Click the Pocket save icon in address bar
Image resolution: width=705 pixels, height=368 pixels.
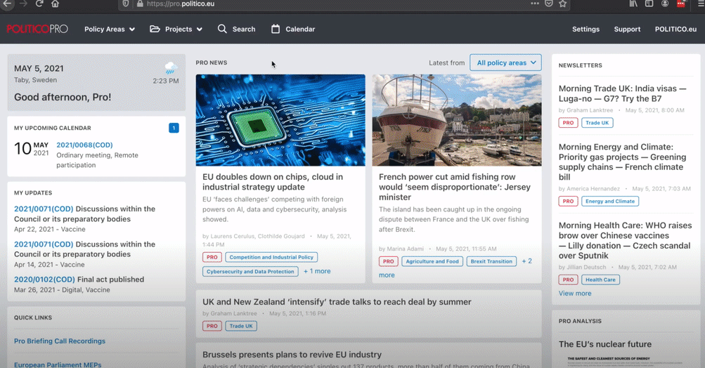coord(548,4)
